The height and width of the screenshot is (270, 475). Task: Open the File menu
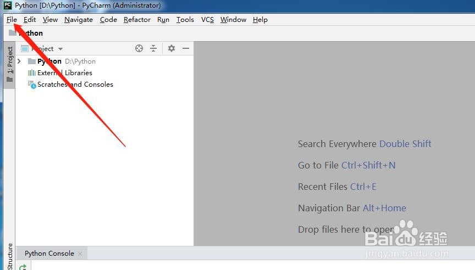pyautogui.click(x=12, y=20)
